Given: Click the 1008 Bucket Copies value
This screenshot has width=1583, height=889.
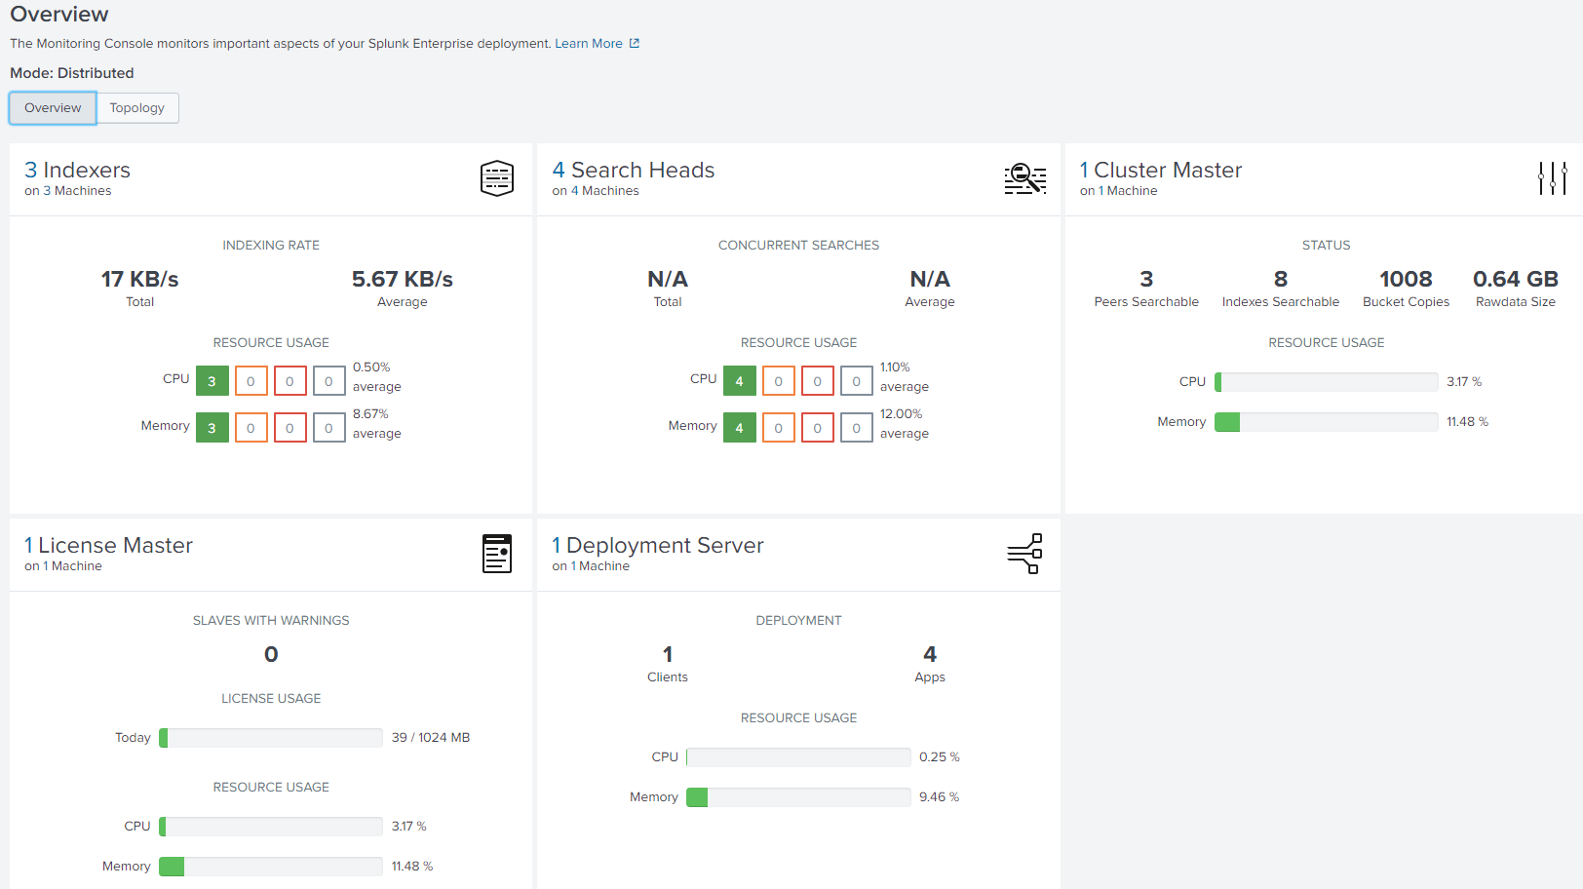Looking at the screenshot, I should tap(1406, 280).
